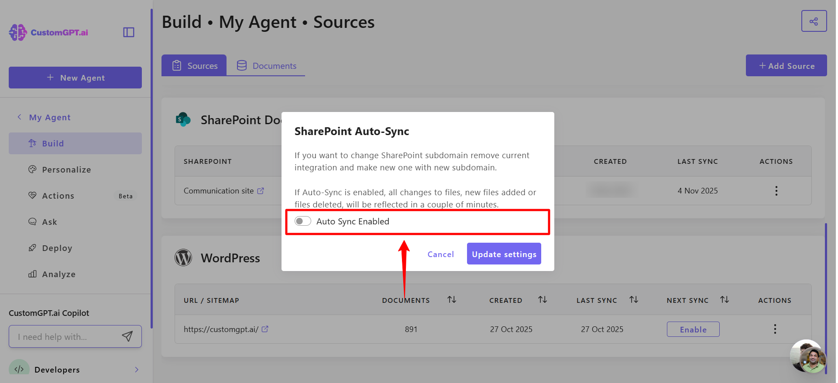The height and width of the screenshot is (383, 838).
Task: Click the share icon button
Action: (x=814, y=21)
